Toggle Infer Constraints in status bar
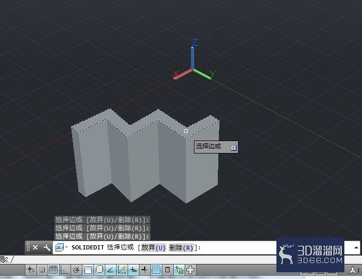Image resolution: width=362 pixels, height=279 pixels. (x=31, y=270)
